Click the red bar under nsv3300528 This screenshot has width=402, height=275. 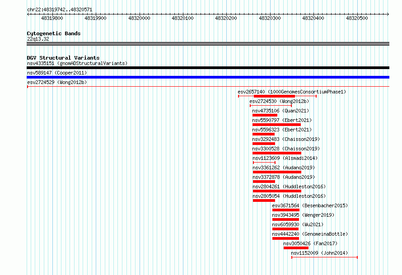click(277, 153)
